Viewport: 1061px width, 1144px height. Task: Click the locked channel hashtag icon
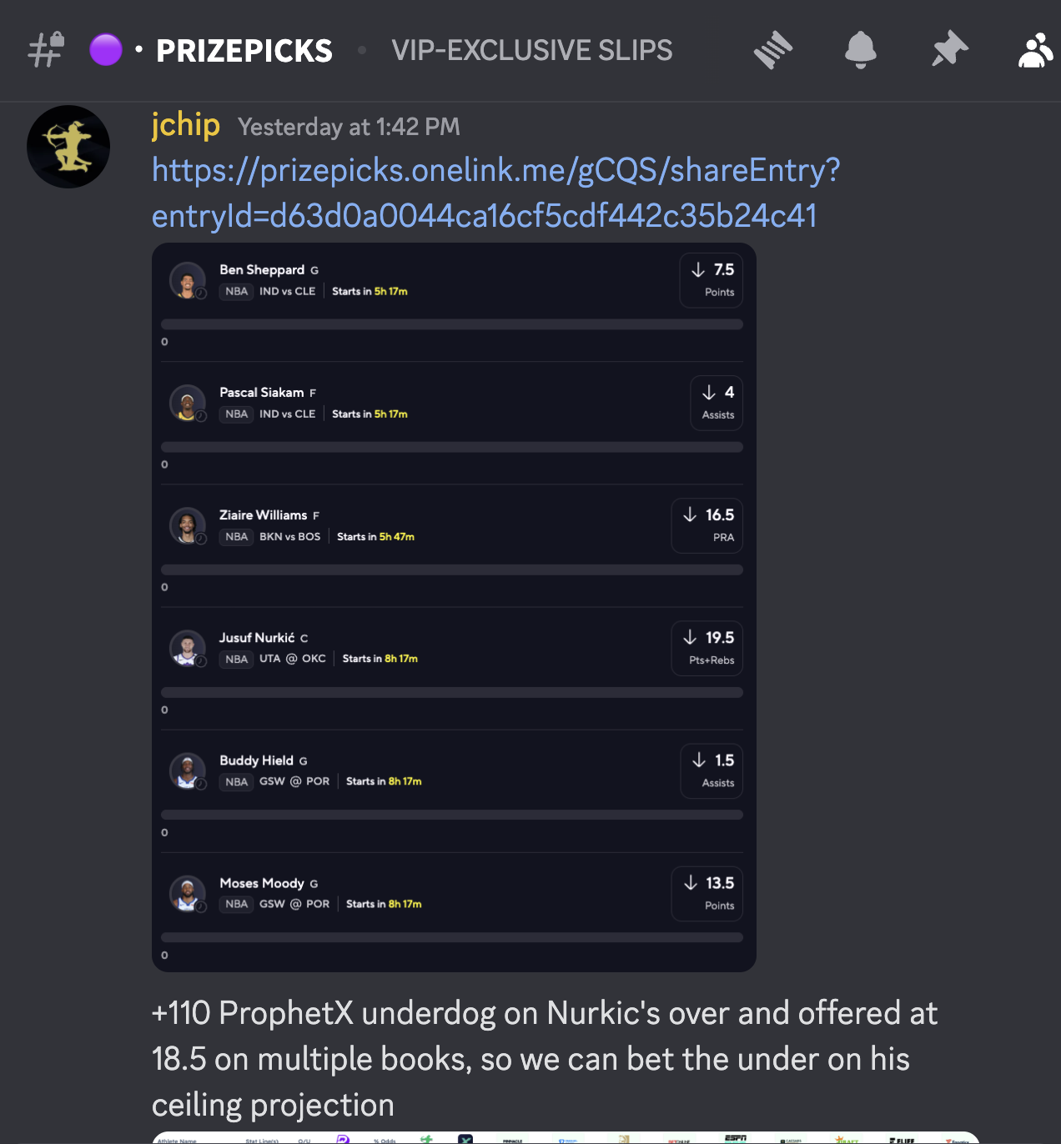(x=46, y=50)
